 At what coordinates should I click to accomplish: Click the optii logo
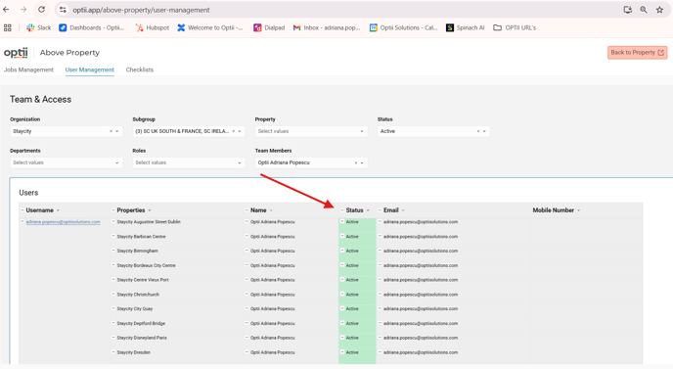point(16,53)
